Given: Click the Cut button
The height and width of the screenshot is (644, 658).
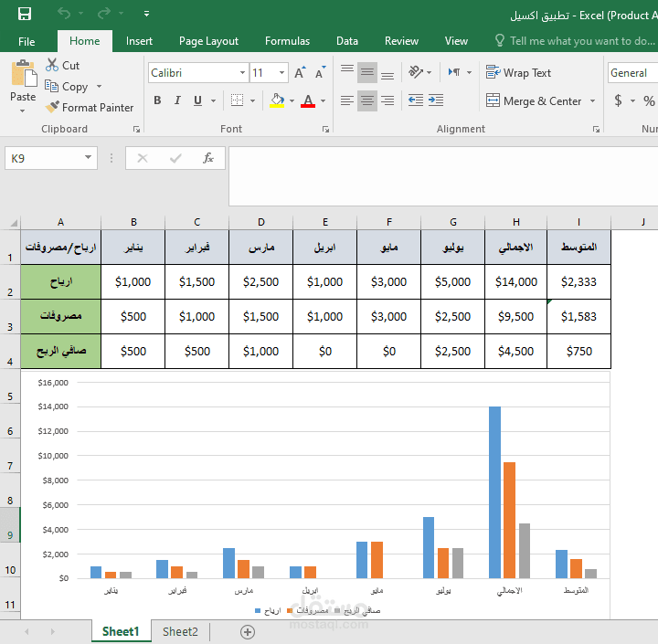Looking at the screenshot, I should 62,66.
